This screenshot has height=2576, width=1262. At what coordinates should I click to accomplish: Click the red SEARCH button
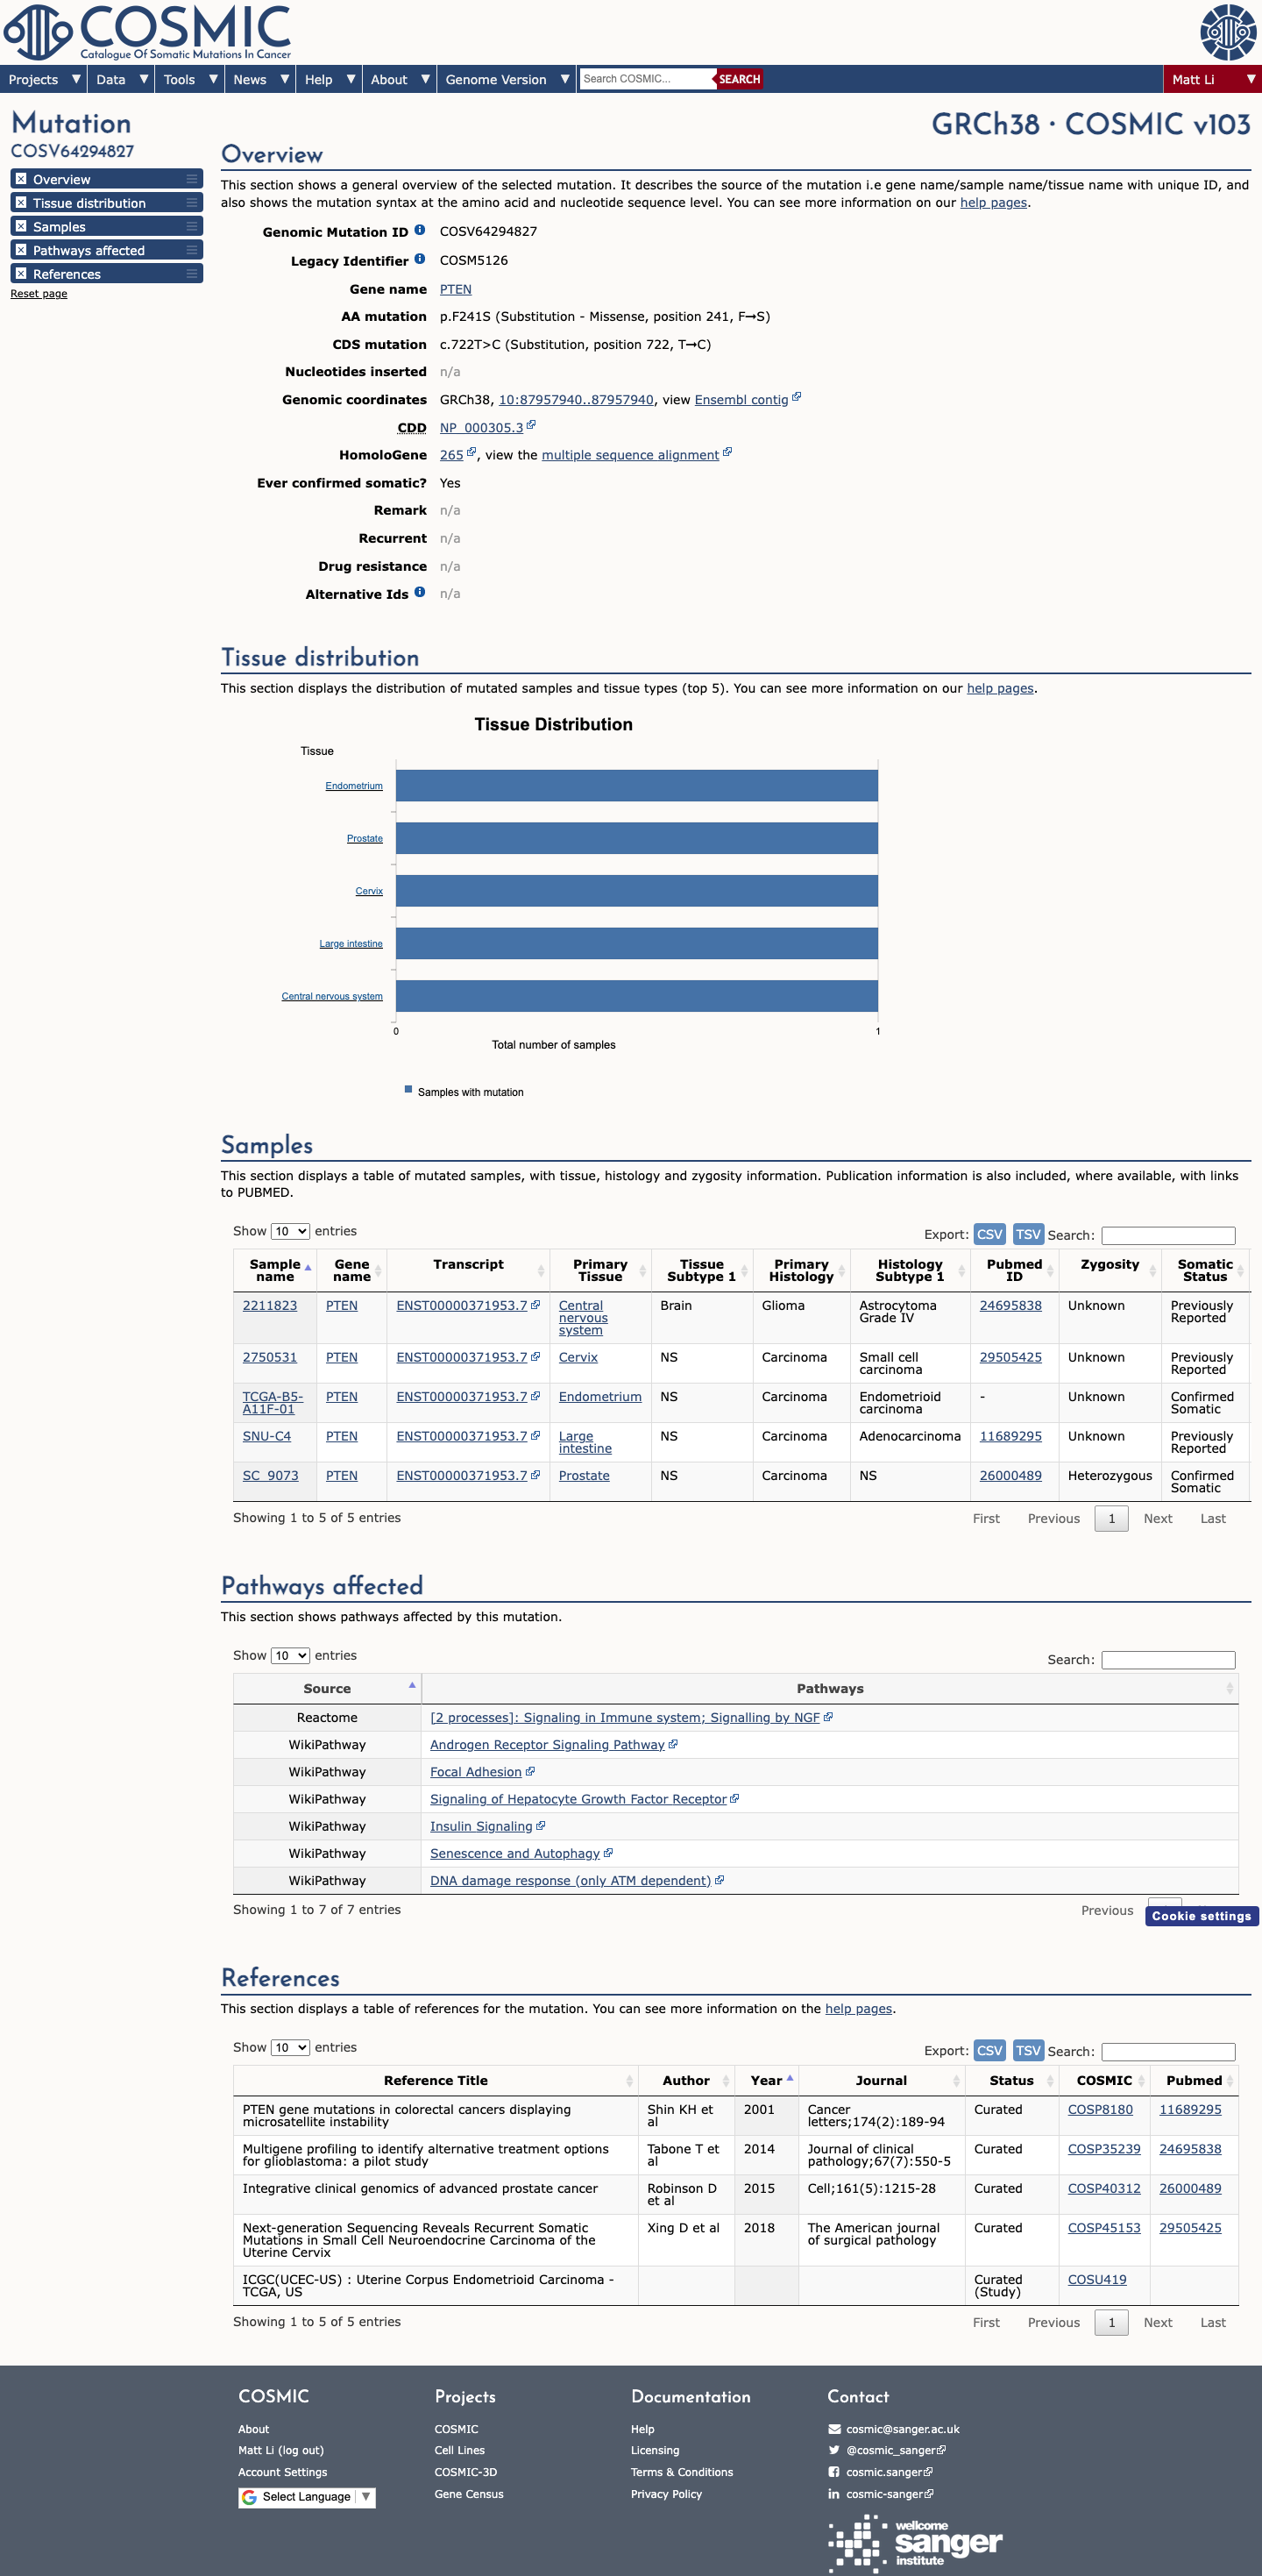740,79
